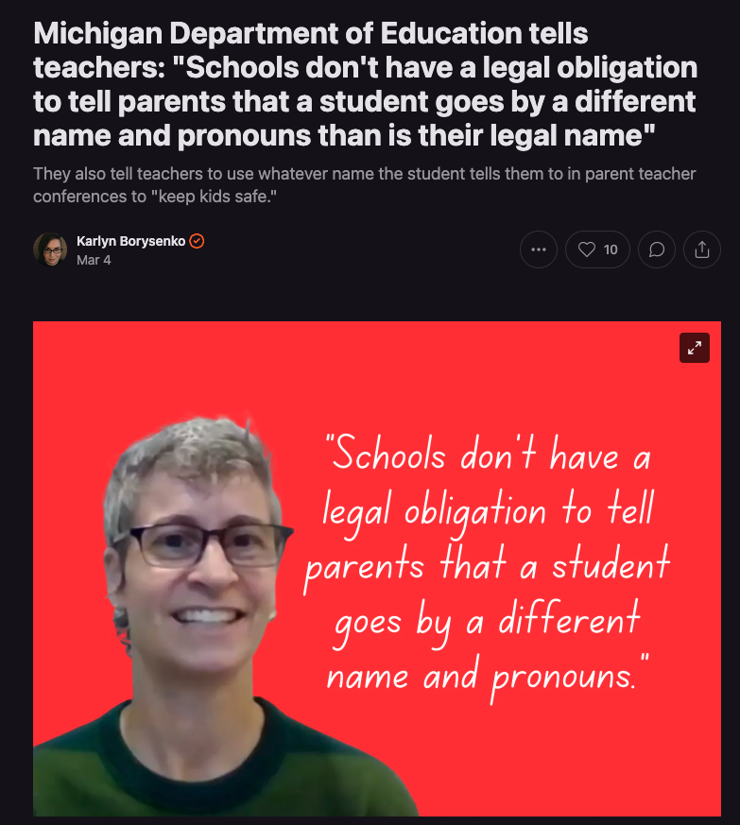Open comments via the speech bubble icon

point(656,249)
